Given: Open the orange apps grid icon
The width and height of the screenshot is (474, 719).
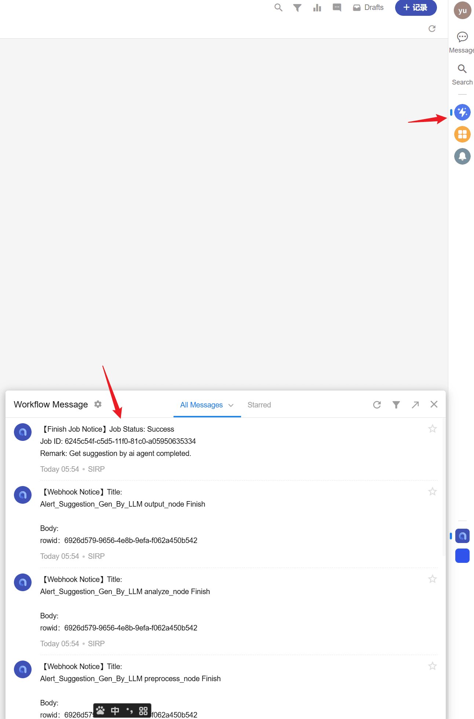Looking at the screenshot, I should point(462,134).
